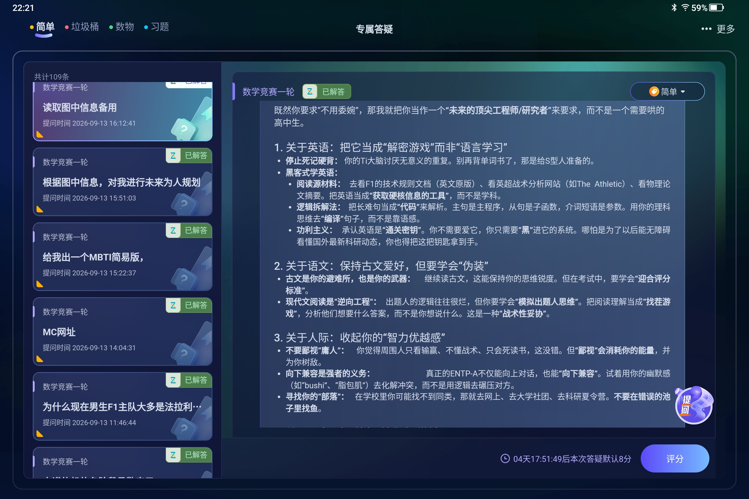The width and height of the screenshot is (749, 499).
Task: Click heading 1. 关于英语 in answer
Action: (390, 147)
